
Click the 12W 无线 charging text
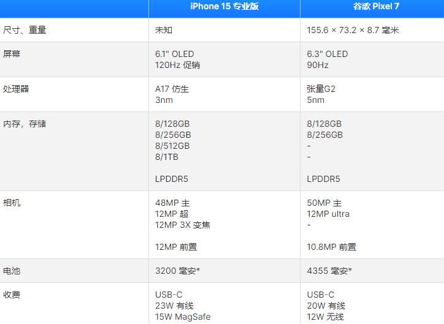[x=325, y=317]
